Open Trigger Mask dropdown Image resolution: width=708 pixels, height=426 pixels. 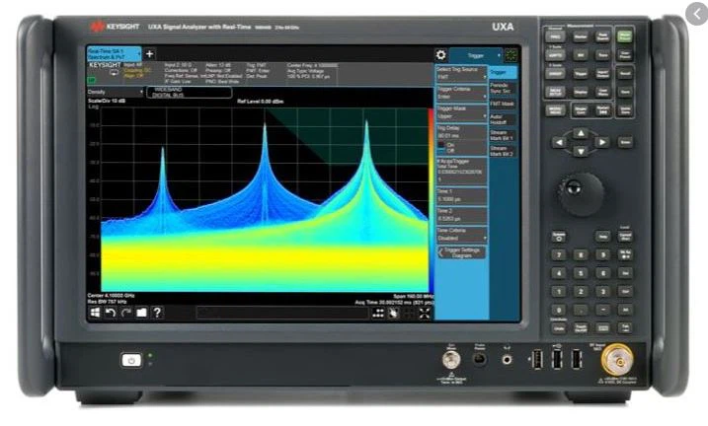pos(461,112)
